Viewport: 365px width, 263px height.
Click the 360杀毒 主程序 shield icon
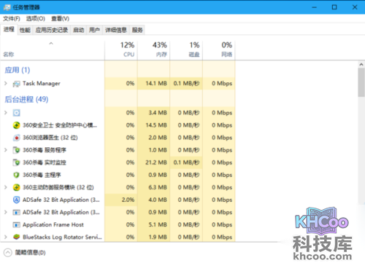point(16,175)
